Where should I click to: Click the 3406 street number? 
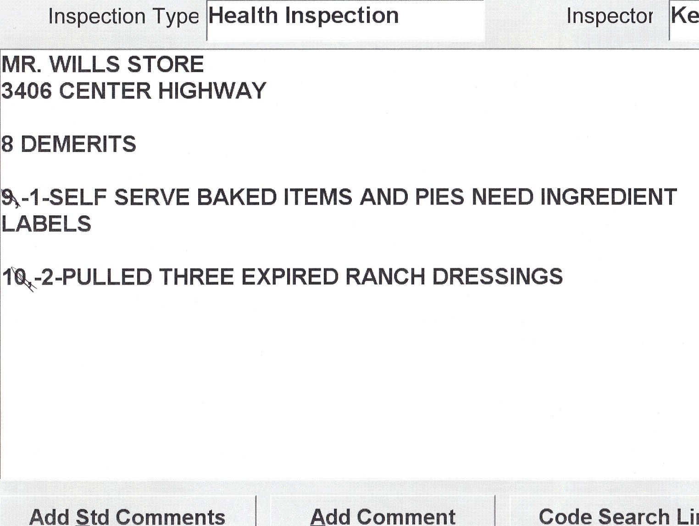pos(27,90)
